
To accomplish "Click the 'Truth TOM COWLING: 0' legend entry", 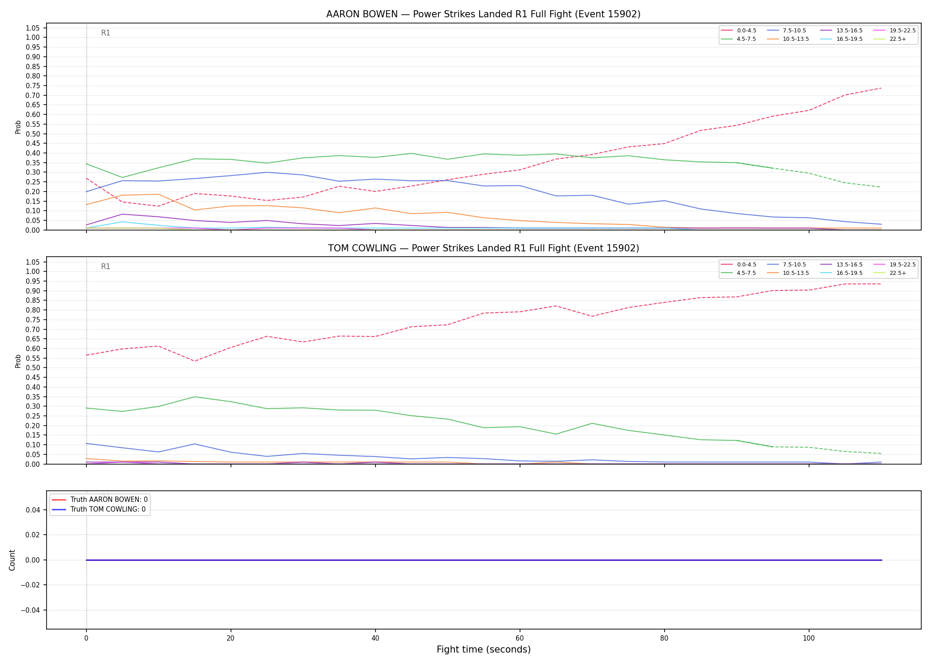I will tap(99, 509).
